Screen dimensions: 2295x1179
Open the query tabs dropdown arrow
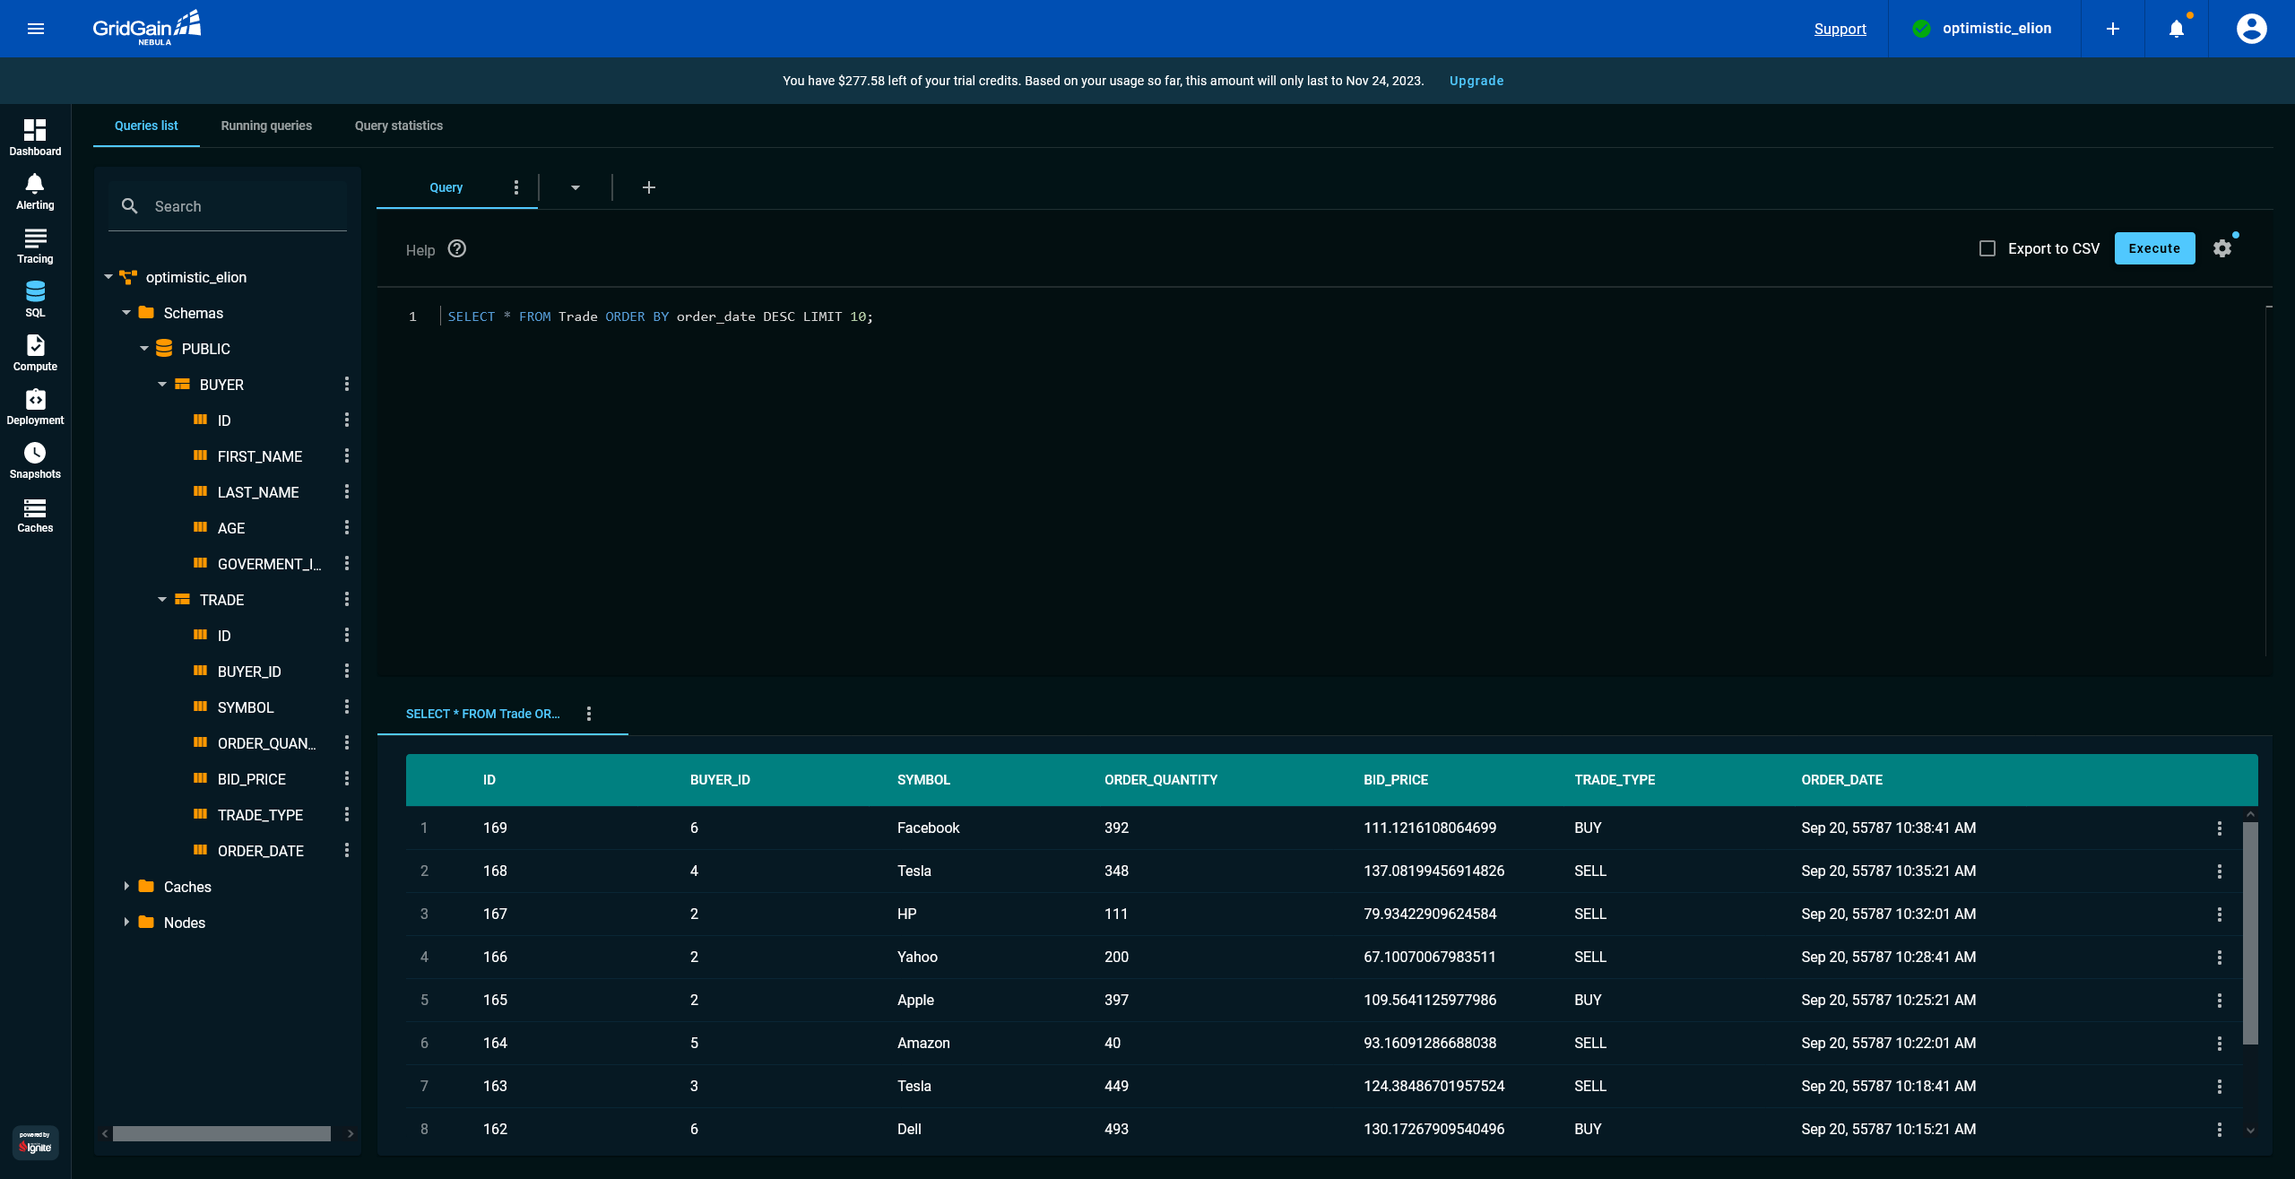tap(576, 187)
